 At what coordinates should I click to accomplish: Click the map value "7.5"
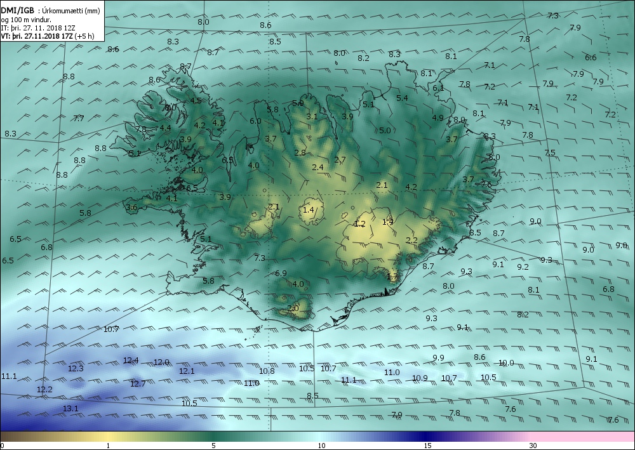[550, 153]
